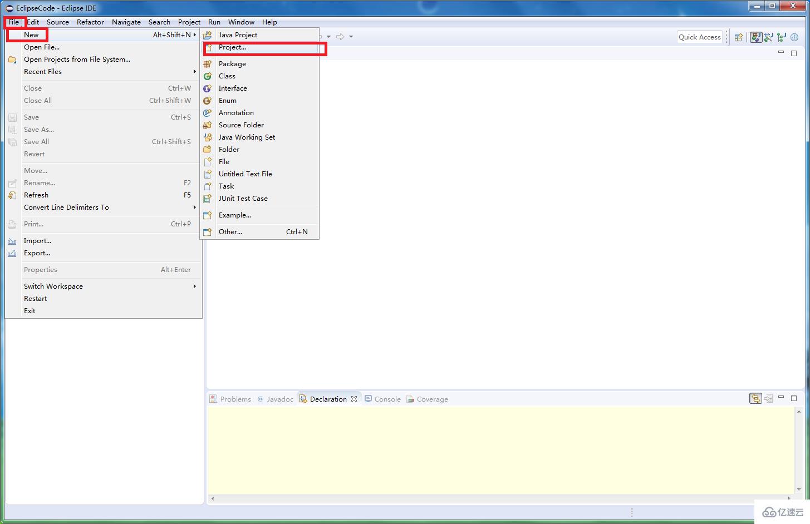The width and height of the screenshot is (810, 524).
Task: Maximize the editor area
Action: pos(794,53)
